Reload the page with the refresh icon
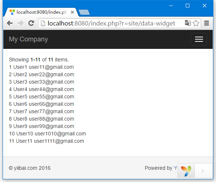 31,23
